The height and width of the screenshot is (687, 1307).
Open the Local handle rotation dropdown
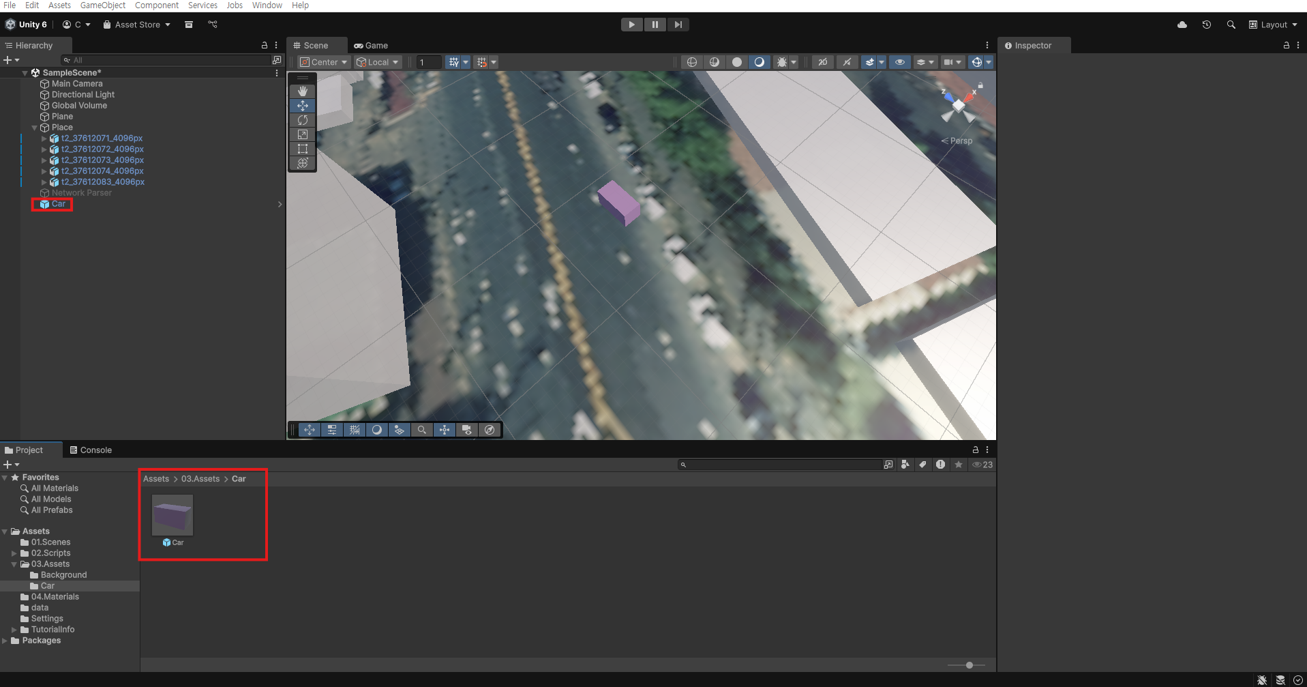378,62
